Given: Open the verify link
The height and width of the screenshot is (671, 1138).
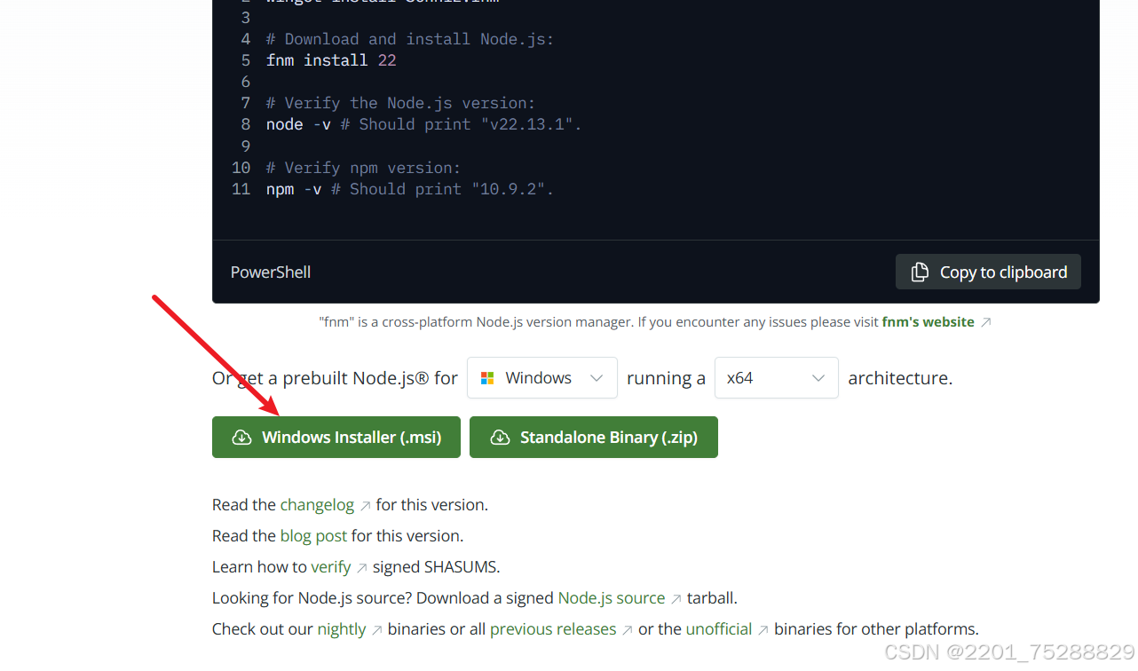Looking at the screenshot, I should click(331, 567).
